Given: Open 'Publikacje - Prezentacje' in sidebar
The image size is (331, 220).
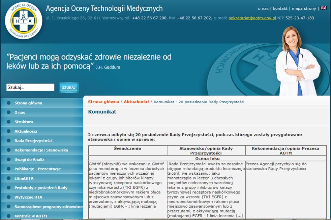Looking at the screenshot, I should point(37,169).
